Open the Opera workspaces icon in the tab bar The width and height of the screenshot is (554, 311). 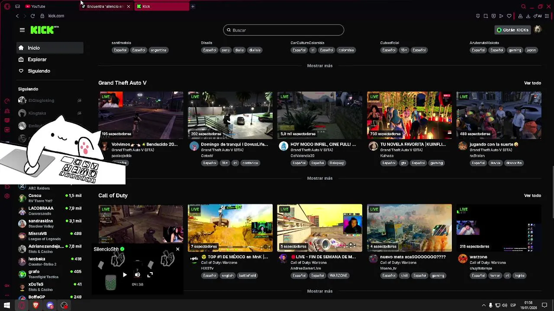coord(17,6)
